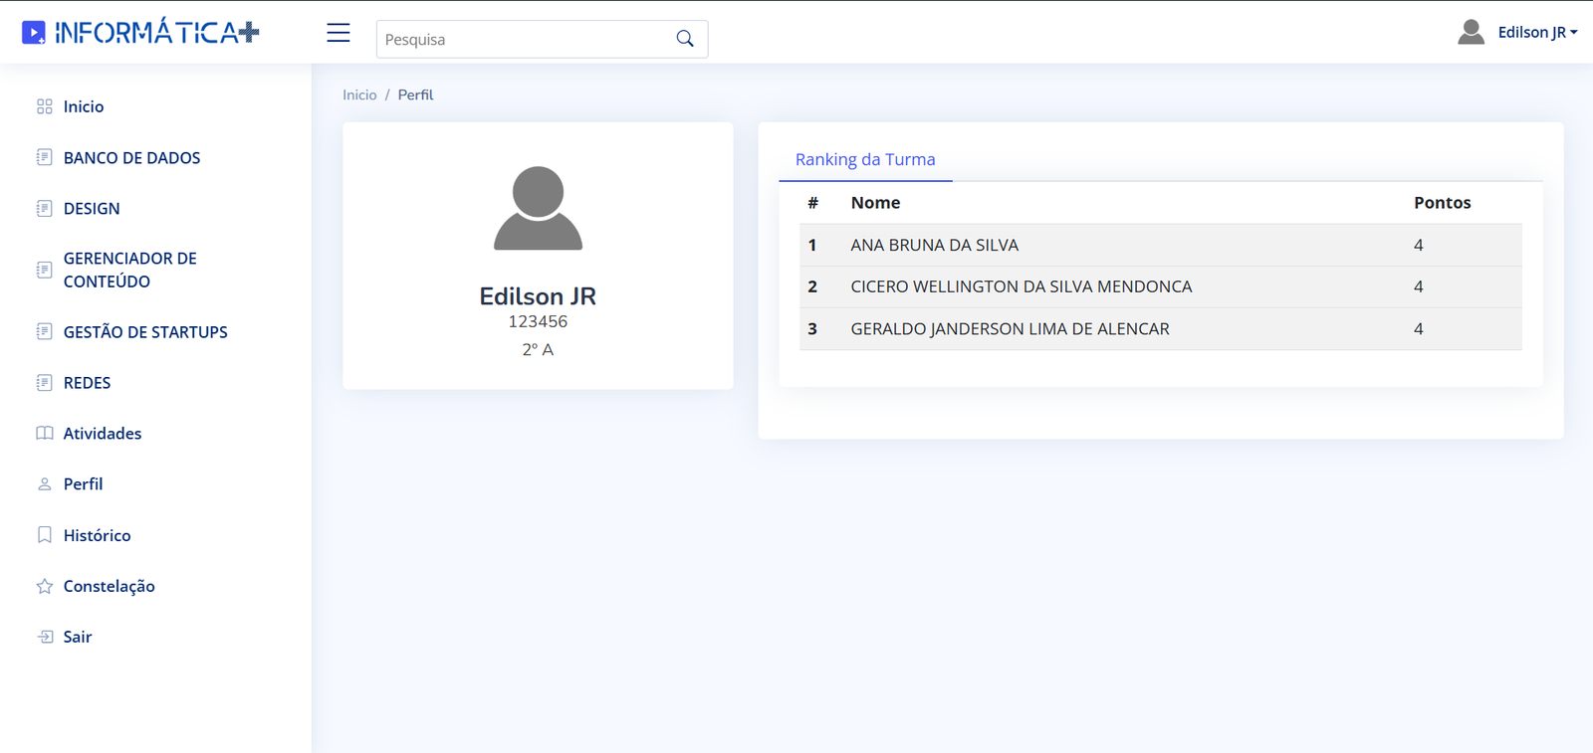This screenshot has height=753, width=1593.
Task: Click the Histórico bookmark icon
Action: [x=45, y=535]
